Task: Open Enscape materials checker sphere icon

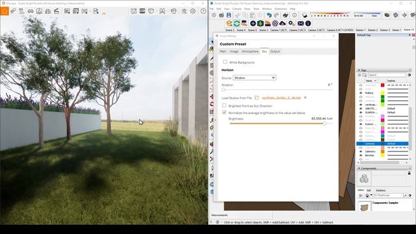Action: (x=275, y=23)
